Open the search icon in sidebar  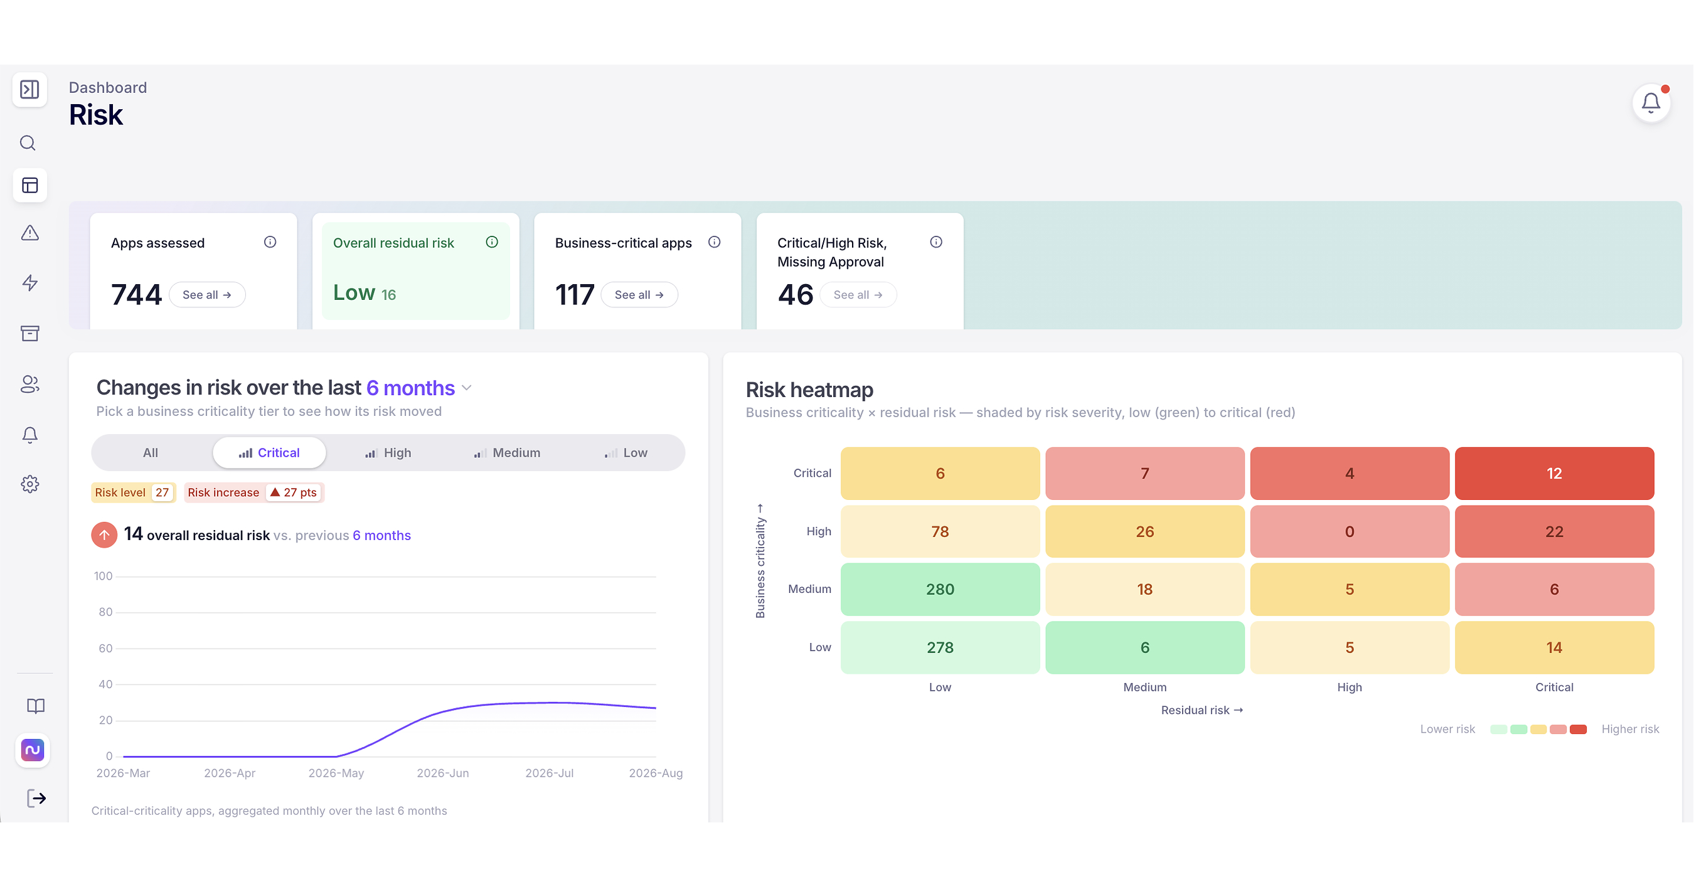tap(28, 142)
